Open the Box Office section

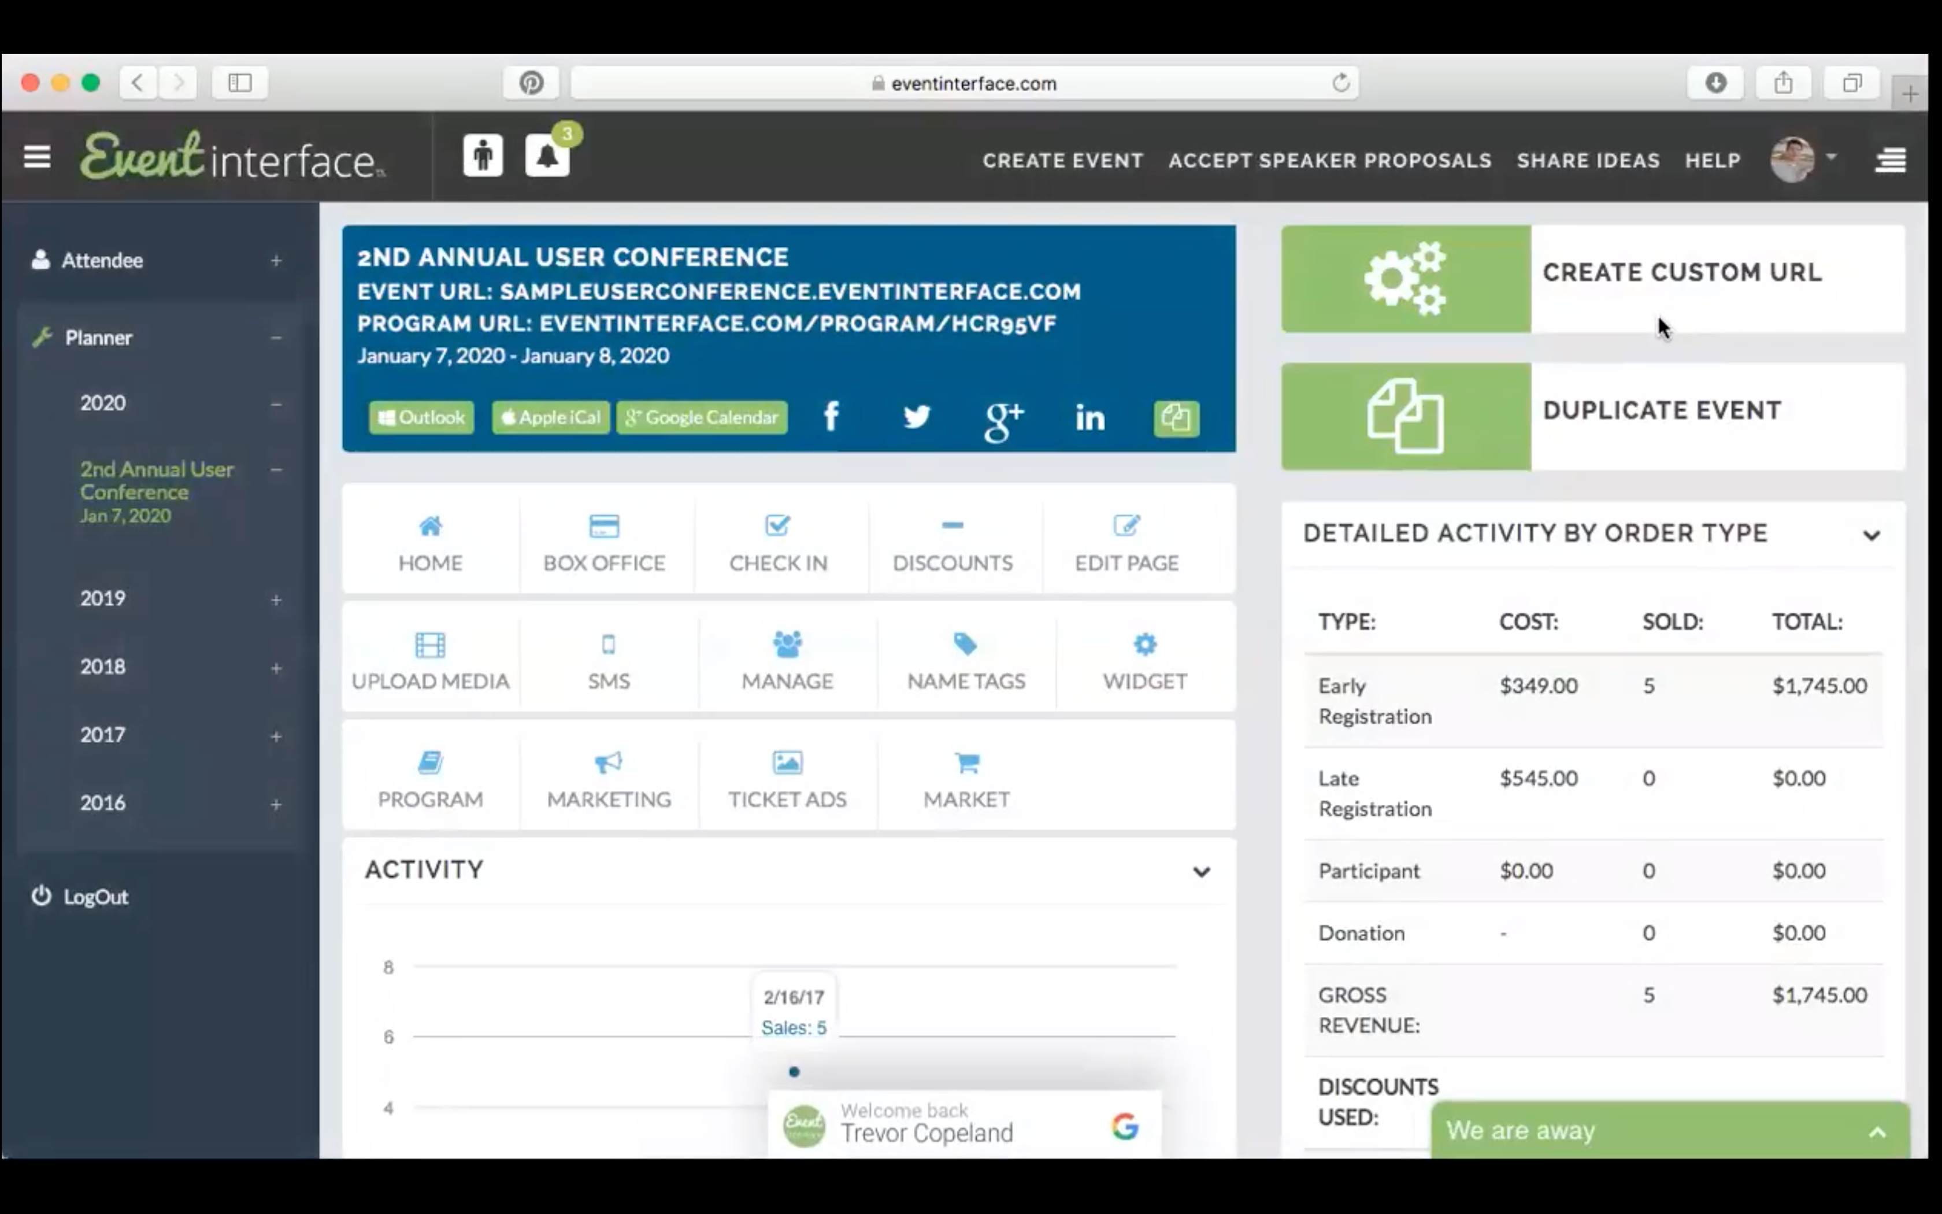click(x=604, y=542)
